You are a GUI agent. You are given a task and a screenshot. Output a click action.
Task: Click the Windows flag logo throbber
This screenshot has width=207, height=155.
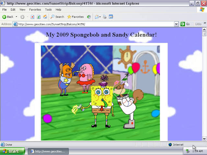[202, 10]
